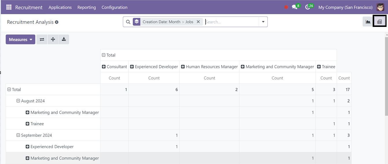The image size is (388, 164).
Task: Open the apps grid menu icon
Action: pos(9,7)
